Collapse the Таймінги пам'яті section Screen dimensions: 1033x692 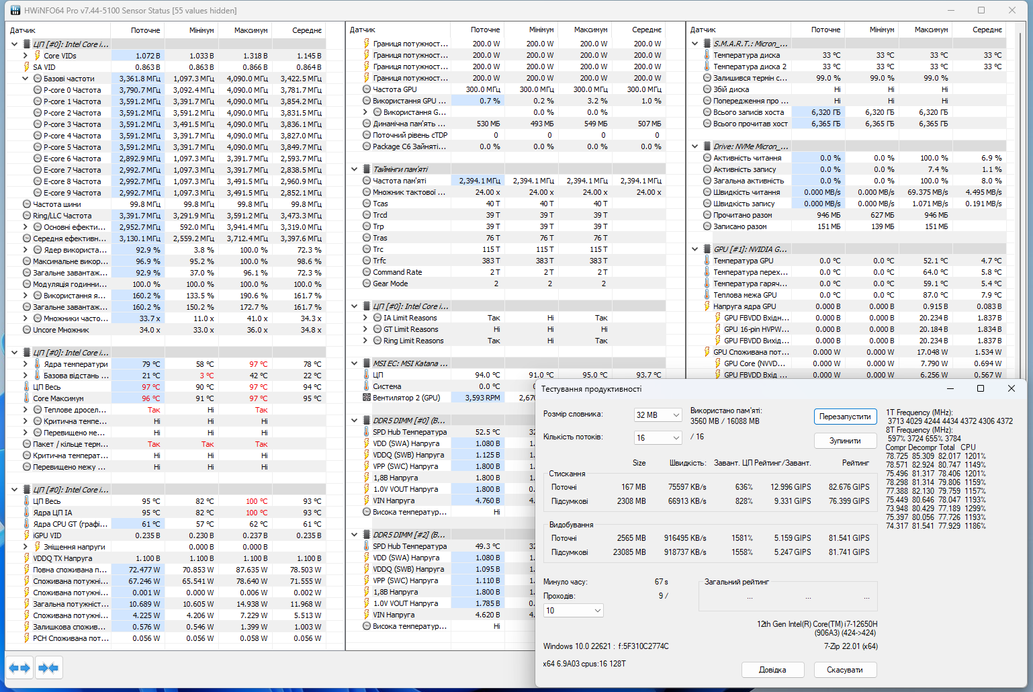pyautogui.click(x=354, y=169)
